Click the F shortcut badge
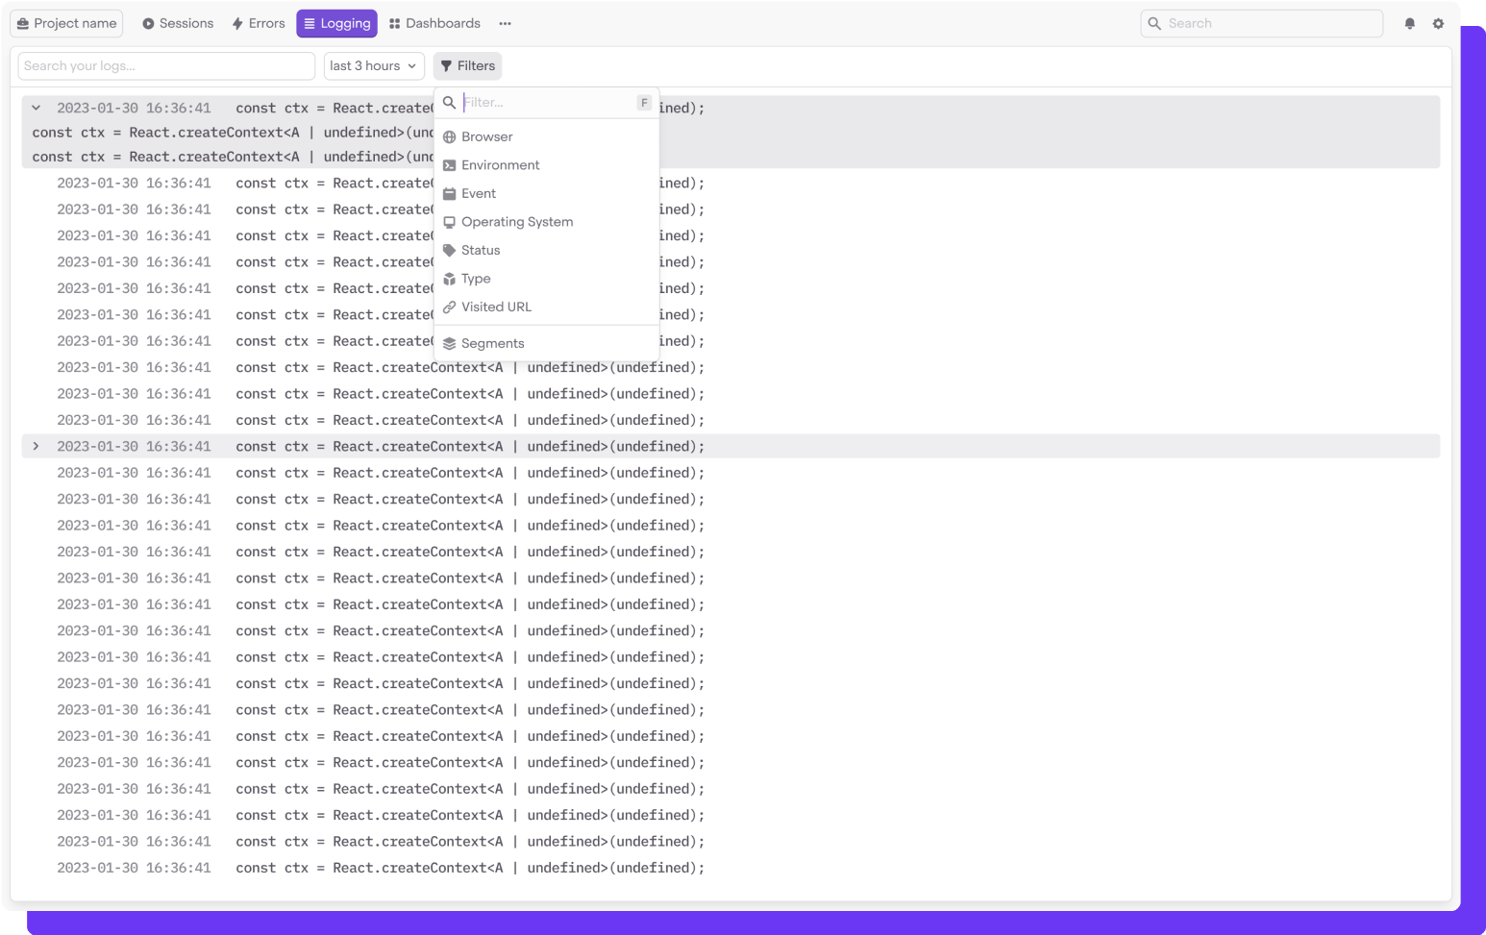1486x935 pixels. click(644, 102)
